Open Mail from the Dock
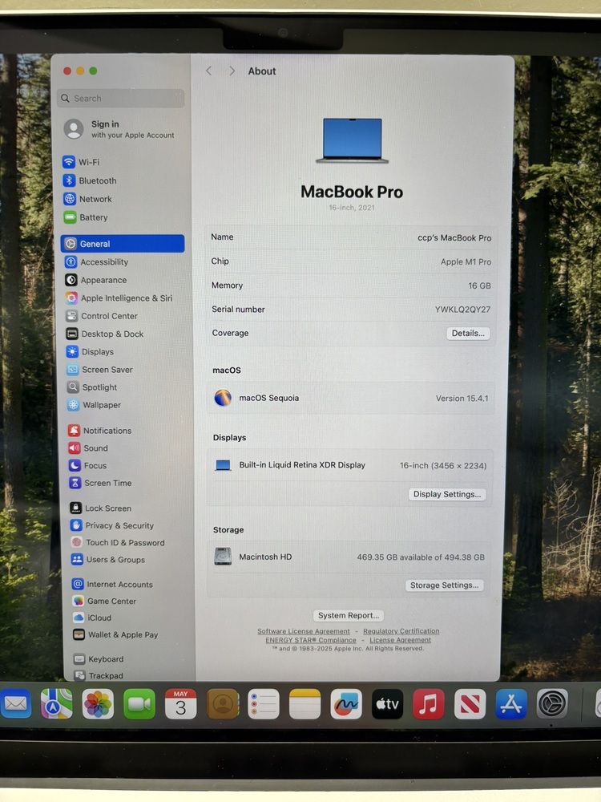The height and width of the screenshot is (802, 601). (15, 704)
